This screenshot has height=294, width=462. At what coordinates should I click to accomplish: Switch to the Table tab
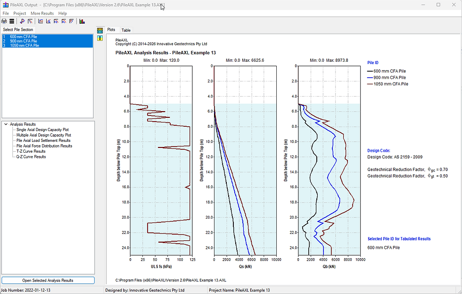(126, 30)
